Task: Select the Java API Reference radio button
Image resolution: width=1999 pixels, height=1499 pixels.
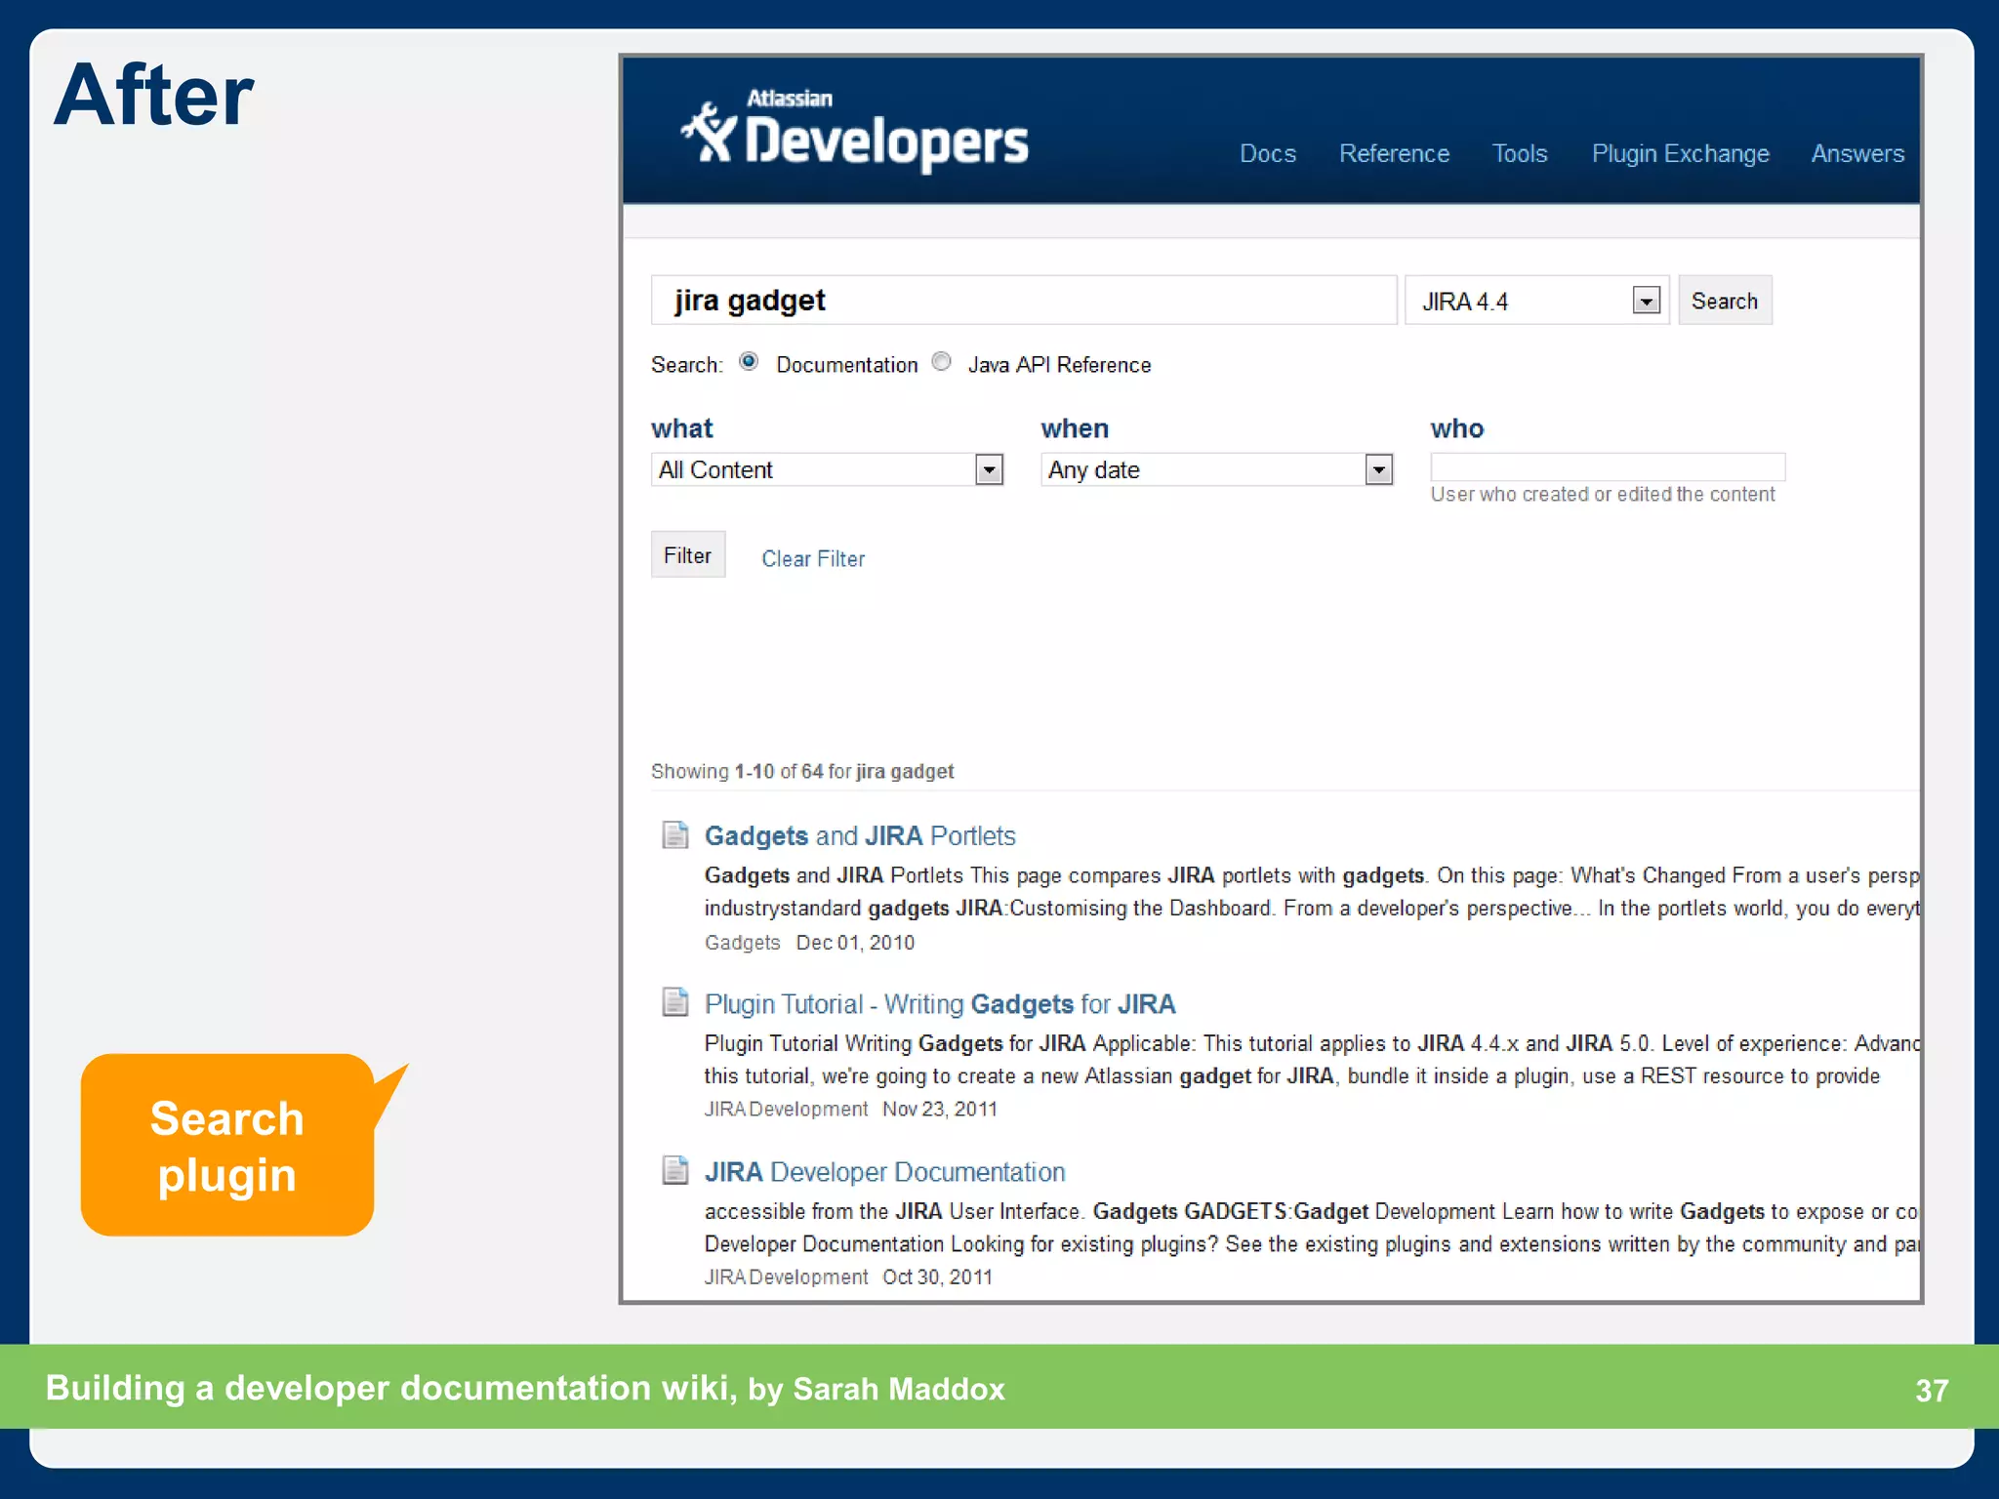Action: (x=942, y=362)
